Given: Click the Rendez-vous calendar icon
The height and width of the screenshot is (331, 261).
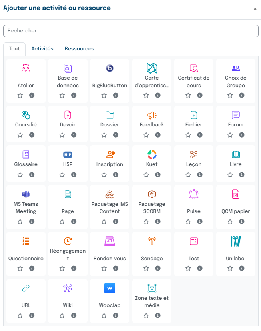Looking at the screenshot, I should coord(110,241).
